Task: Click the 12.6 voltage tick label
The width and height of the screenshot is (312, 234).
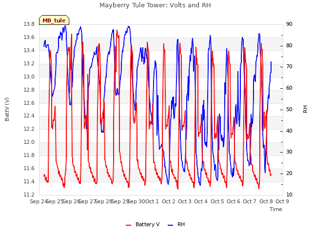Action: [x=29, y=103]
